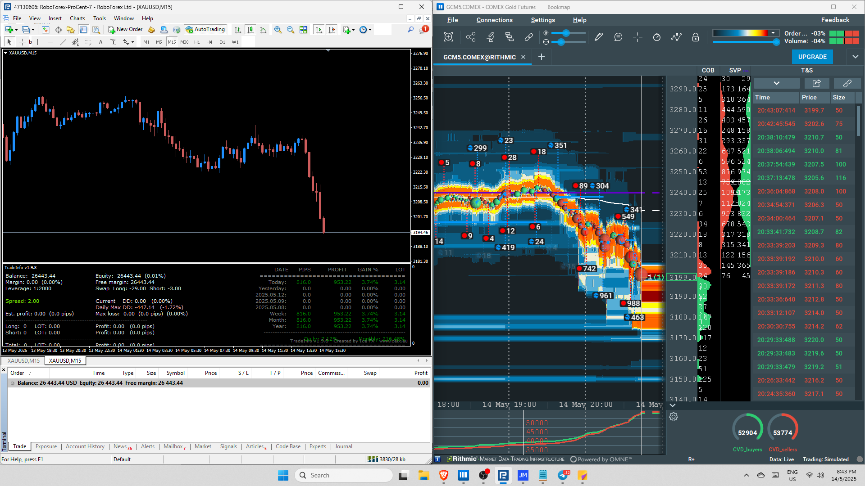Switch timeframe to M5
This screenshot has width=865, height=486.
[x=159, y=42]
